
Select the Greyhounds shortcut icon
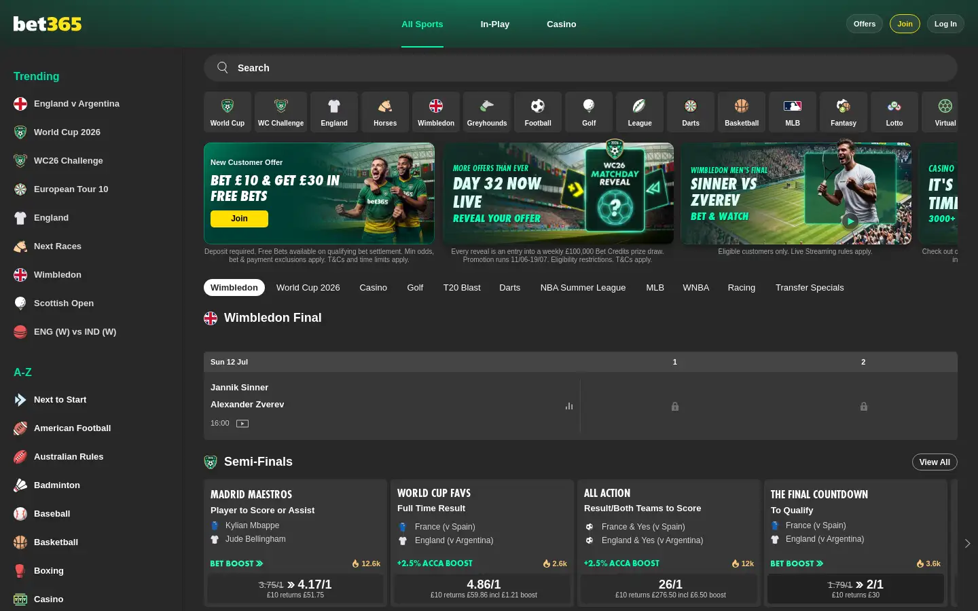pyautogui.click(x=487, y=112)
